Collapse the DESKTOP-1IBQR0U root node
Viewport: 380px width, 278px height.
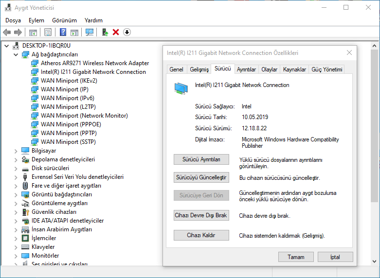[7, 46]
